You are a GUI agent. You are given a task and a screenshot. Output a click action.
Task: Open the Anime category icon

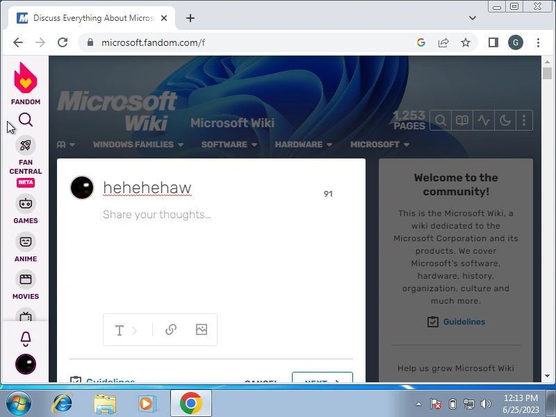pyautogui.click(x=26, y=242)
